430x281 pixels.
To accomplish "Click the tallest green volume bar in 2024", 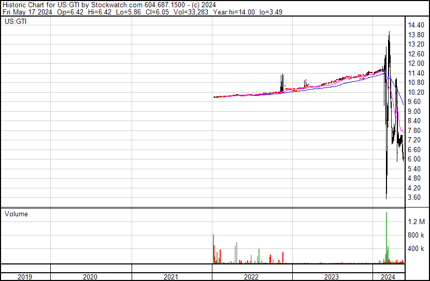I will (x=386, y=238).
